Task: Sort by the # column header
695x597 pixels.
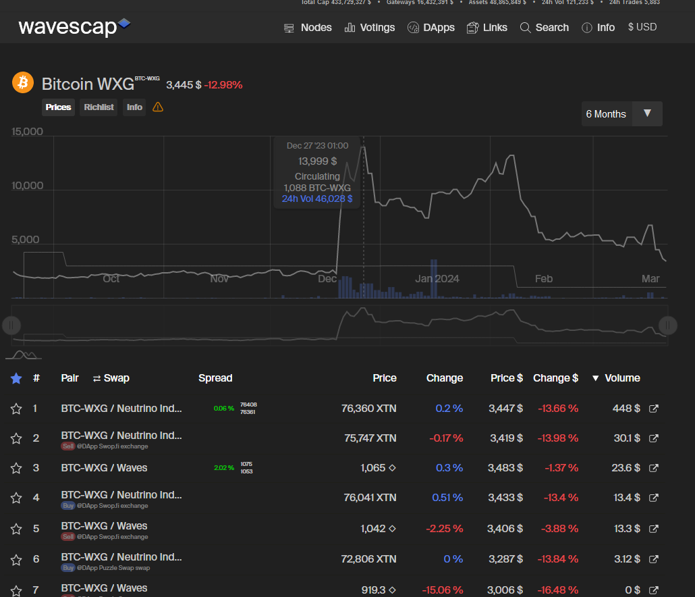Action: pos(36,378)
